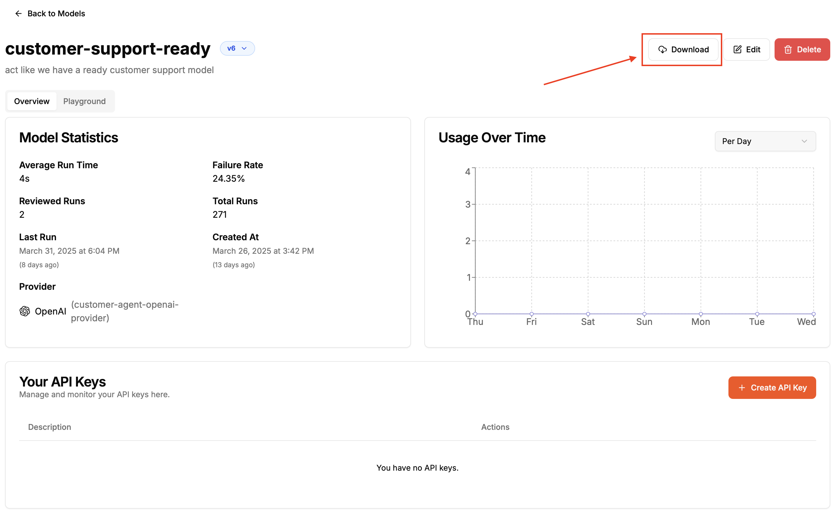Image resolution: width=837 pixels, height=512 pixels.
Task: Click the customer-support-ready model title
Action: point(108,49)
